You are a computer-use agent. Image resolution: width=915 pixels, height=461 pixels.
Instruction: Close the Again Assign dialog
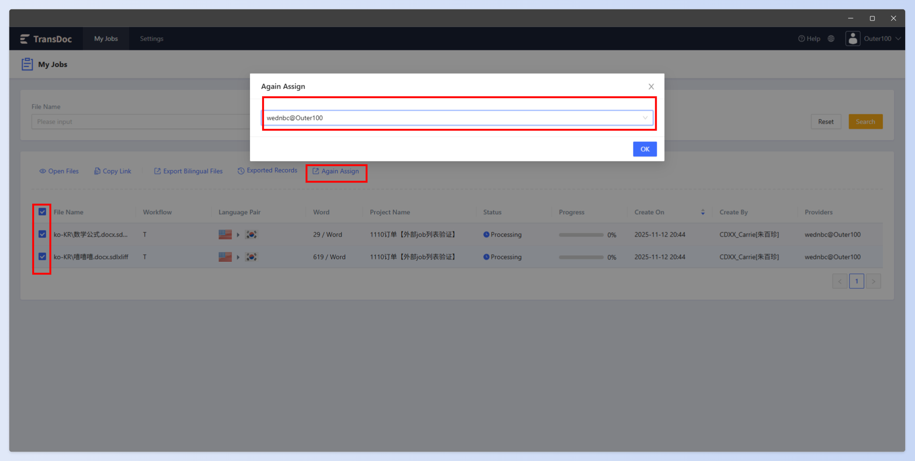coord(651,87)
